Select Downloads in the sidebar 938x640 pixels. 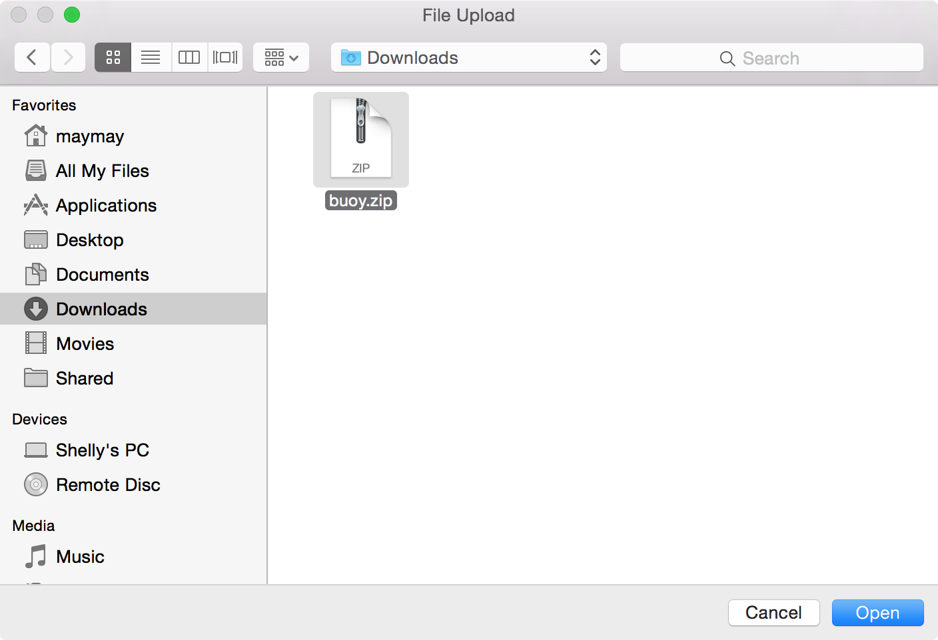point(133,309)
